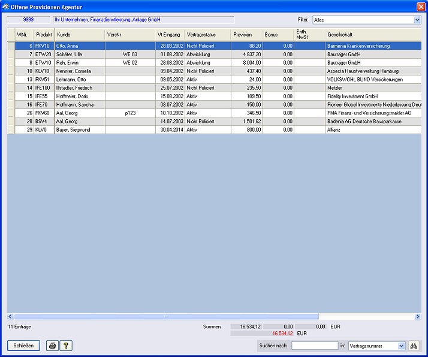
Task: Sort by the Vertragsstatus column header
Action: 208,35
